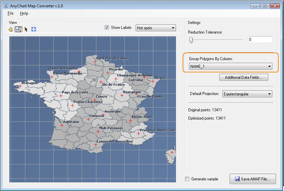Uncheck the Show Labels checkbox
Image resolution: width=284 pixels, height=191 pixels.
[107, 28]
